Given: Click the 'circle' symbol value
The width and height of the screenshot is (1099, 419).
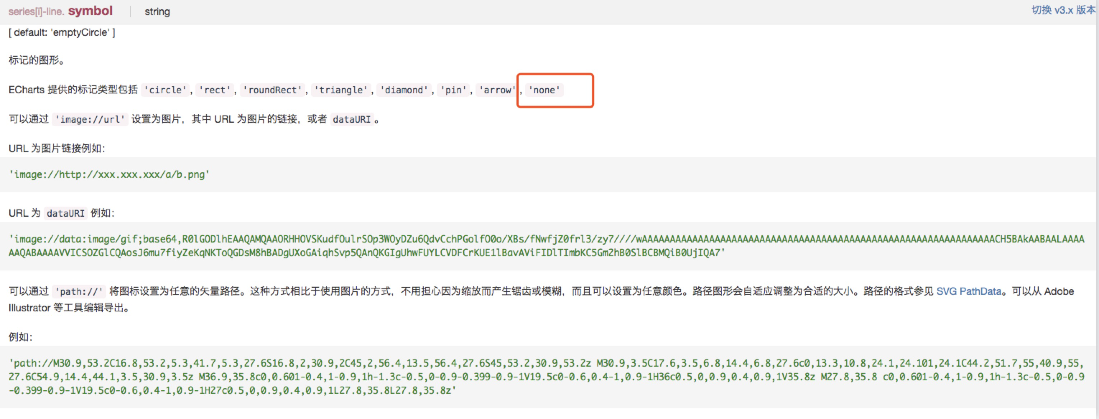Looking at the screenshot, I should pyautogui.click(x=164, y=90).
